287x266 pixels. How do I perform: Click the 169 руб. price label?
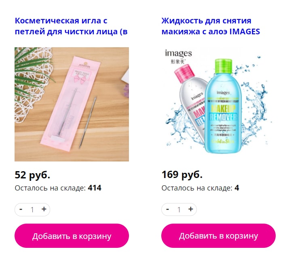click(x=182, y=175)
